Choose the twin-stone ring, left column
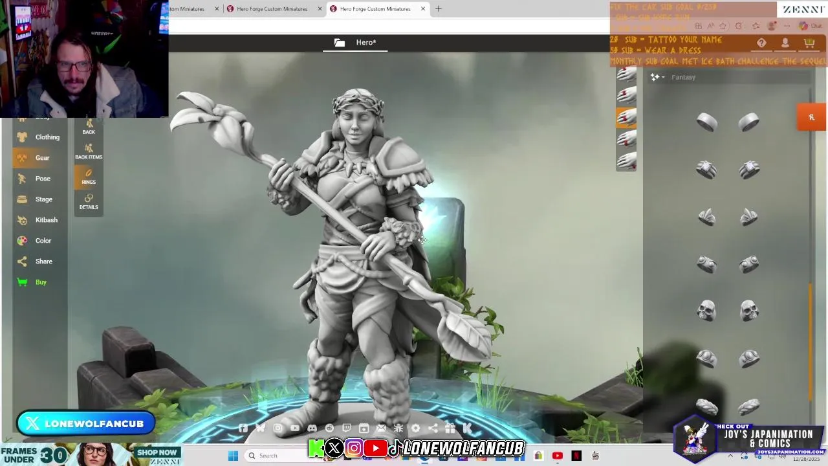 [x=706, y=264]
